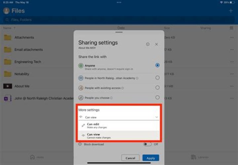Open more options for Engineering Tech row
238x165 pixels.
232,62
